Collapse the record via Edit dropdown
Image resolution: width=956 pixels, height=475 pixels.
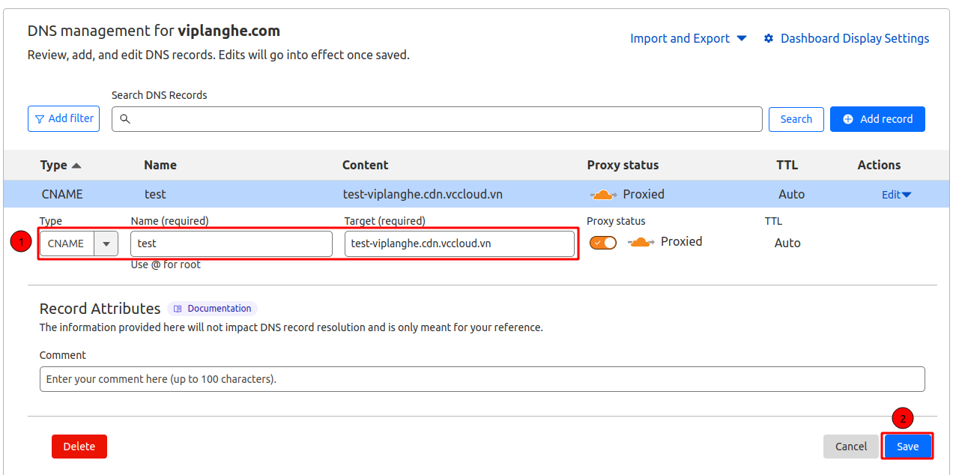(896, 195)
